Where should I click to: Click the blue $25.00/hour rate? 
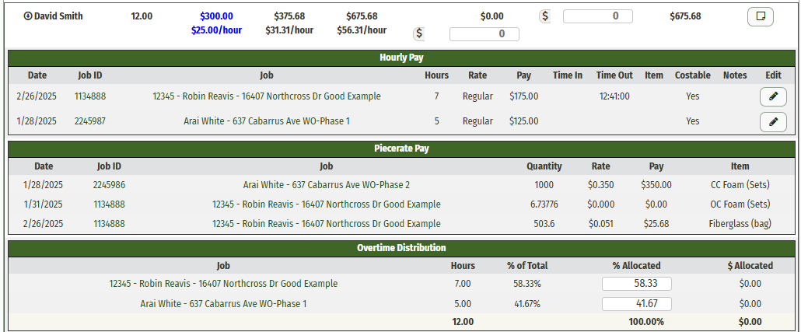(x=216, y=30)
